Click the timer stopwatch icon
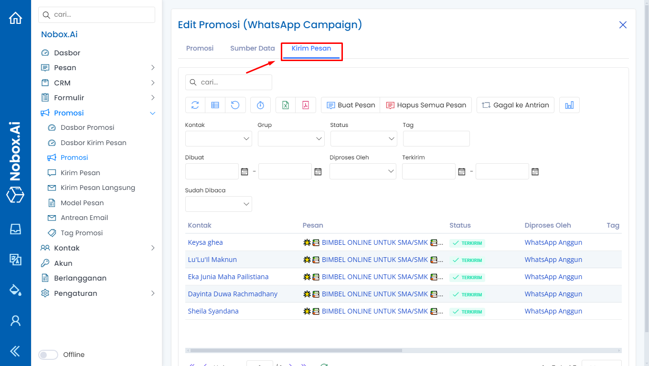 click(x=260, y=105)
